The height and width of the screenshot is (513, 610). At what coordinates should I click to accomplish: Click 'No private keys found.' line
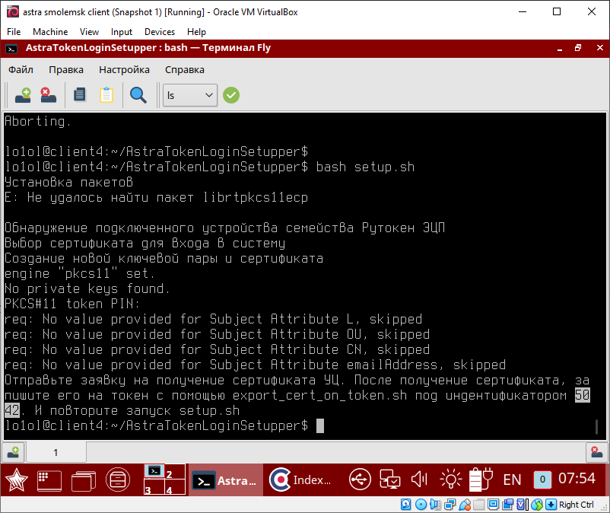[87, 288]
